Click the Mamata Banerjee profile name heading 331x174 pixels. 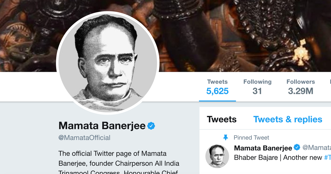[x=102, y=126]
